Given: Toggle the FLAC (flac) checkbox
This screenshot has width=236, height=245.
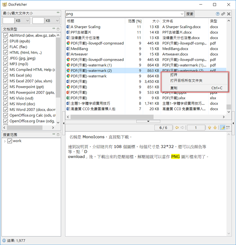Looking at the screenshot, I should 6,47.
